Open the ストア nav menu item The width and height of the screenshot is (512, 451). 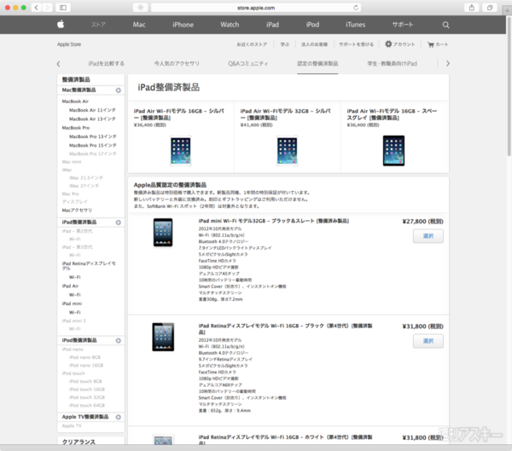pos(98,25)
